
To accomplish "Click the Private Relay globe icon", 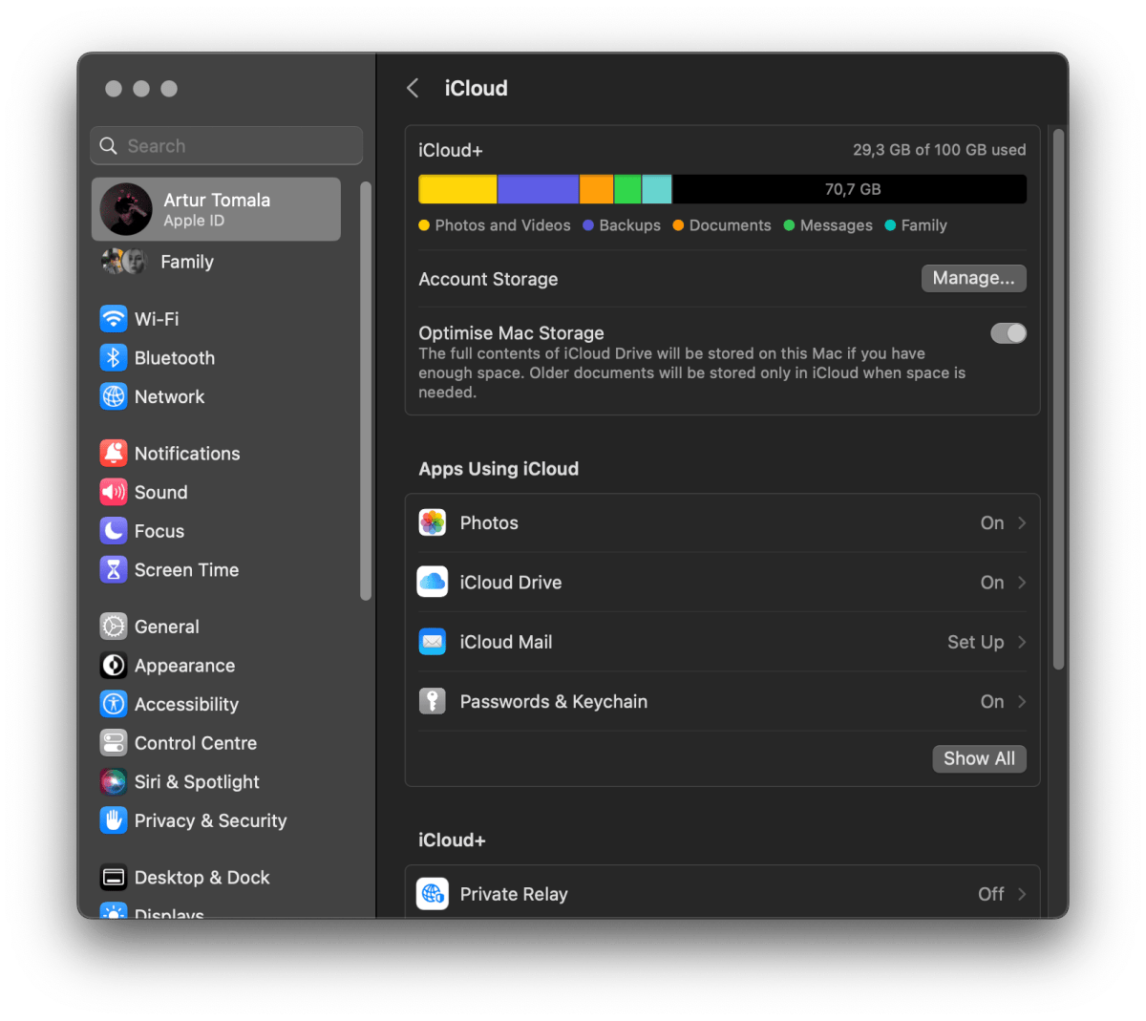I will point(433,894).
